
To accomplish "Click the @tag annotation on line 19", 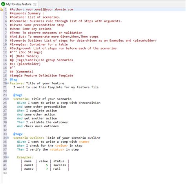I will (13, 80).
